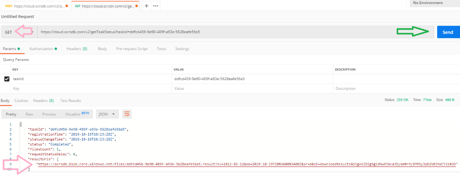
Task: Open the Test Results tab
Action: [71, 101]
